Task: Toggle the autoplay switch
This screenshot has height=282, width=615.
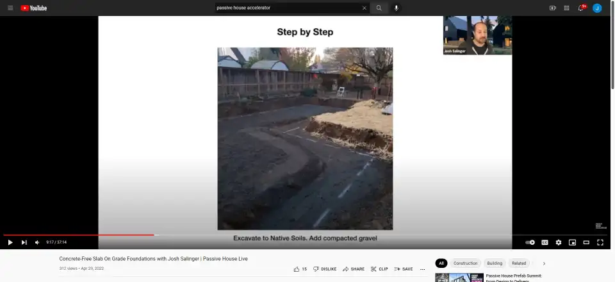Action: pos(530,242)
